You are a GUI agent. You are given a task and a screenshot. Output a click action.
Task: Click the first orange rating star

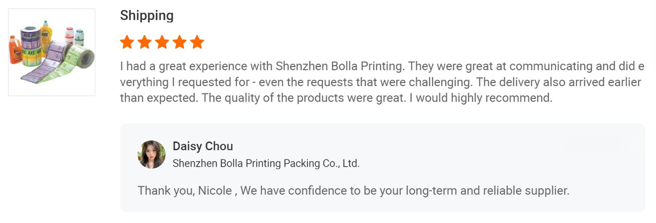pos(127,42)
